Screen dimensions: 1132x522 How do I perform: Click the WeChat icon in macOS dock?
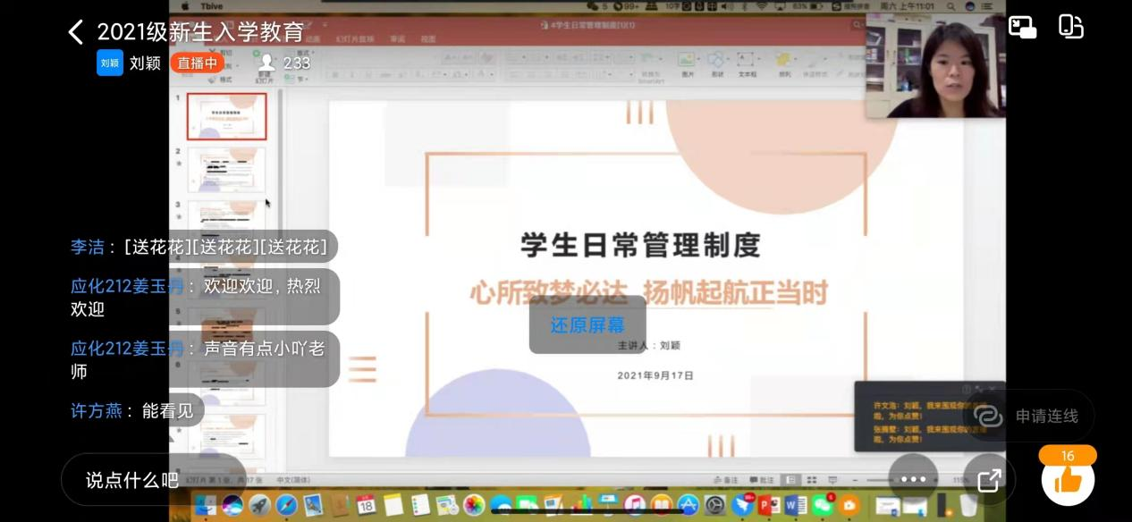pos(822,506)
